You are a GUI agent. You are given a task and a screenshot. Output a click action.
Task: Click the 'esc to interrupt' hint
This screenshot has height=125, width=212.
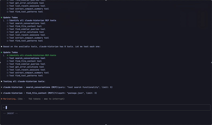click(x=54, y=99)
